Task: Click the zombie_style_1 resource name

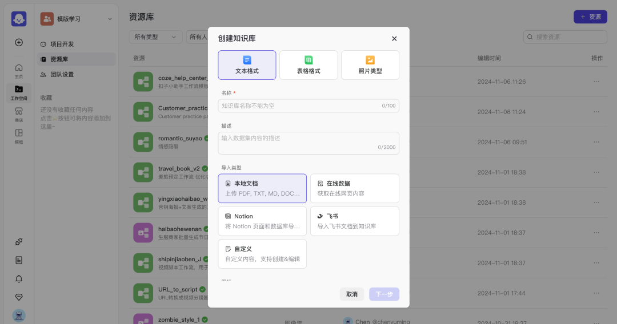Action: 179,319
